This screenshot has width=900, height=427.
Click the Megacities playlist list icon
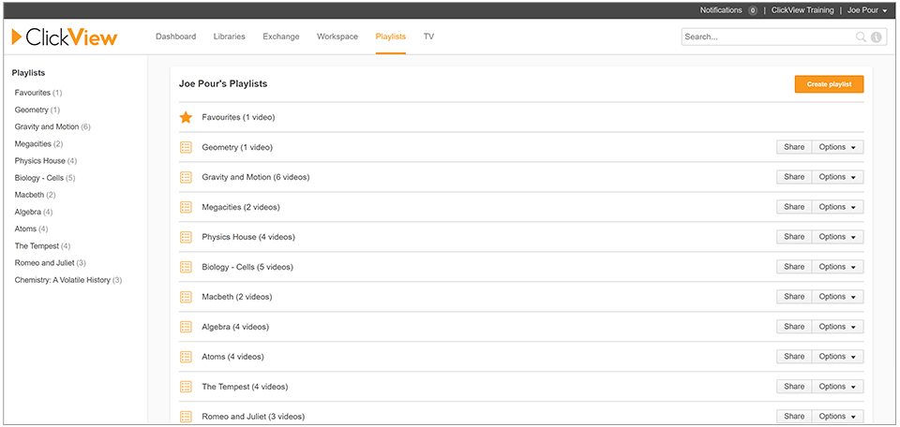tap(186, 207)
